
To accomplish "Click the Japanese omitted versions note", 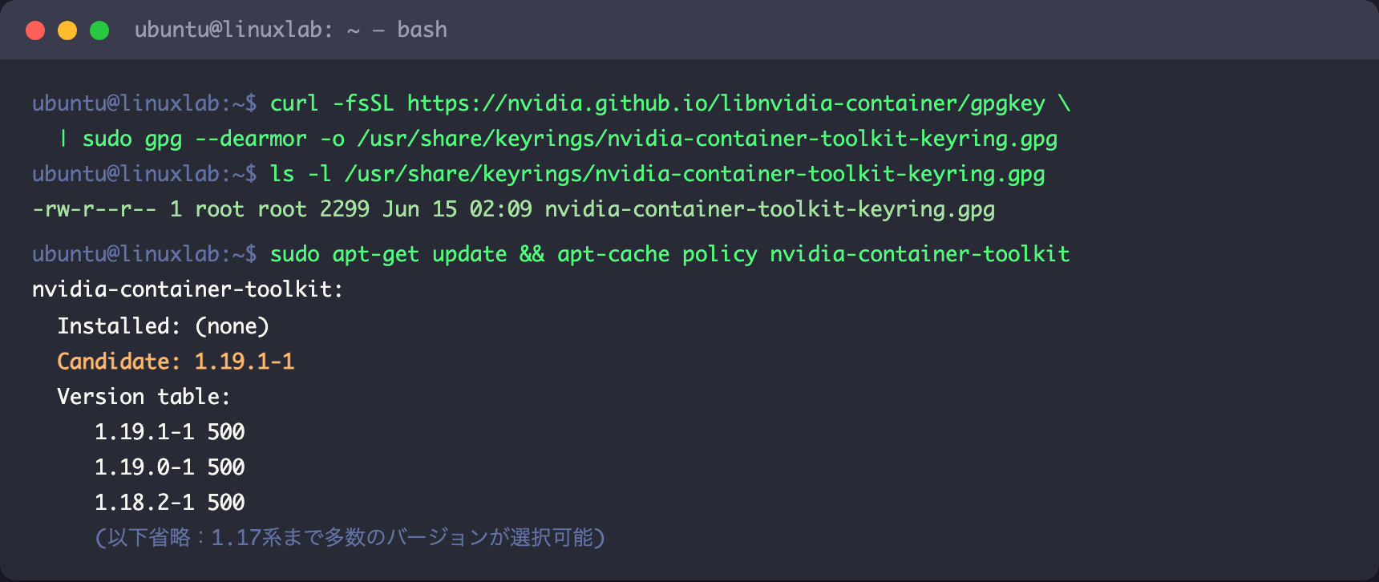I will coord(350,537).
